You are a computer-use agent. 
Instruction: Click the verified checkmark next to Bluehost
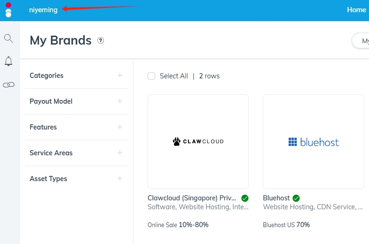click(x=296, y=198)
